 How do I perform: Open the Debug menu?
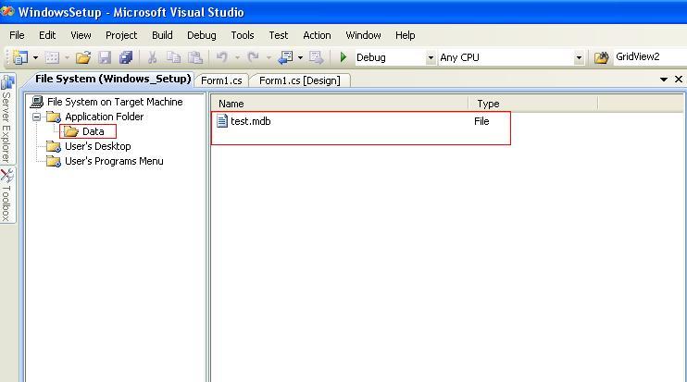202,35
